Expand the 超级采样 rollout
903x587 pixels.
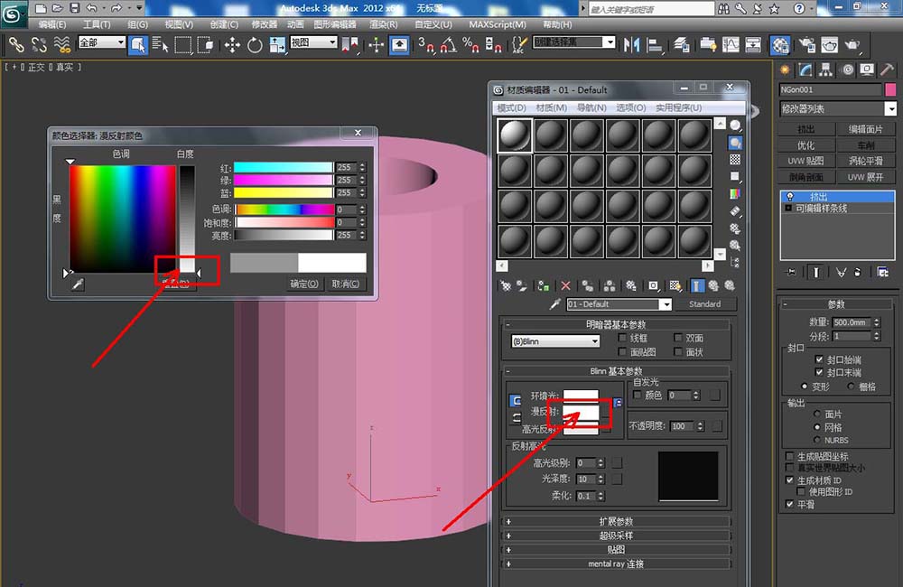coord(616,536)
